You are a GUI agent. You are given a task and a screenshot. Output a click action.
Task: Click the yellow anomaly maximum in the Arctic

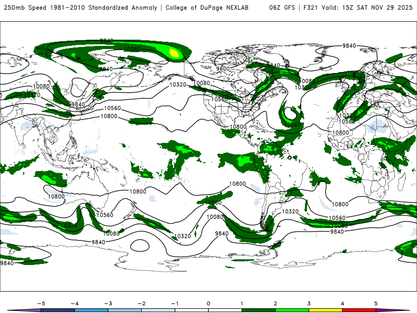[174, 53]
